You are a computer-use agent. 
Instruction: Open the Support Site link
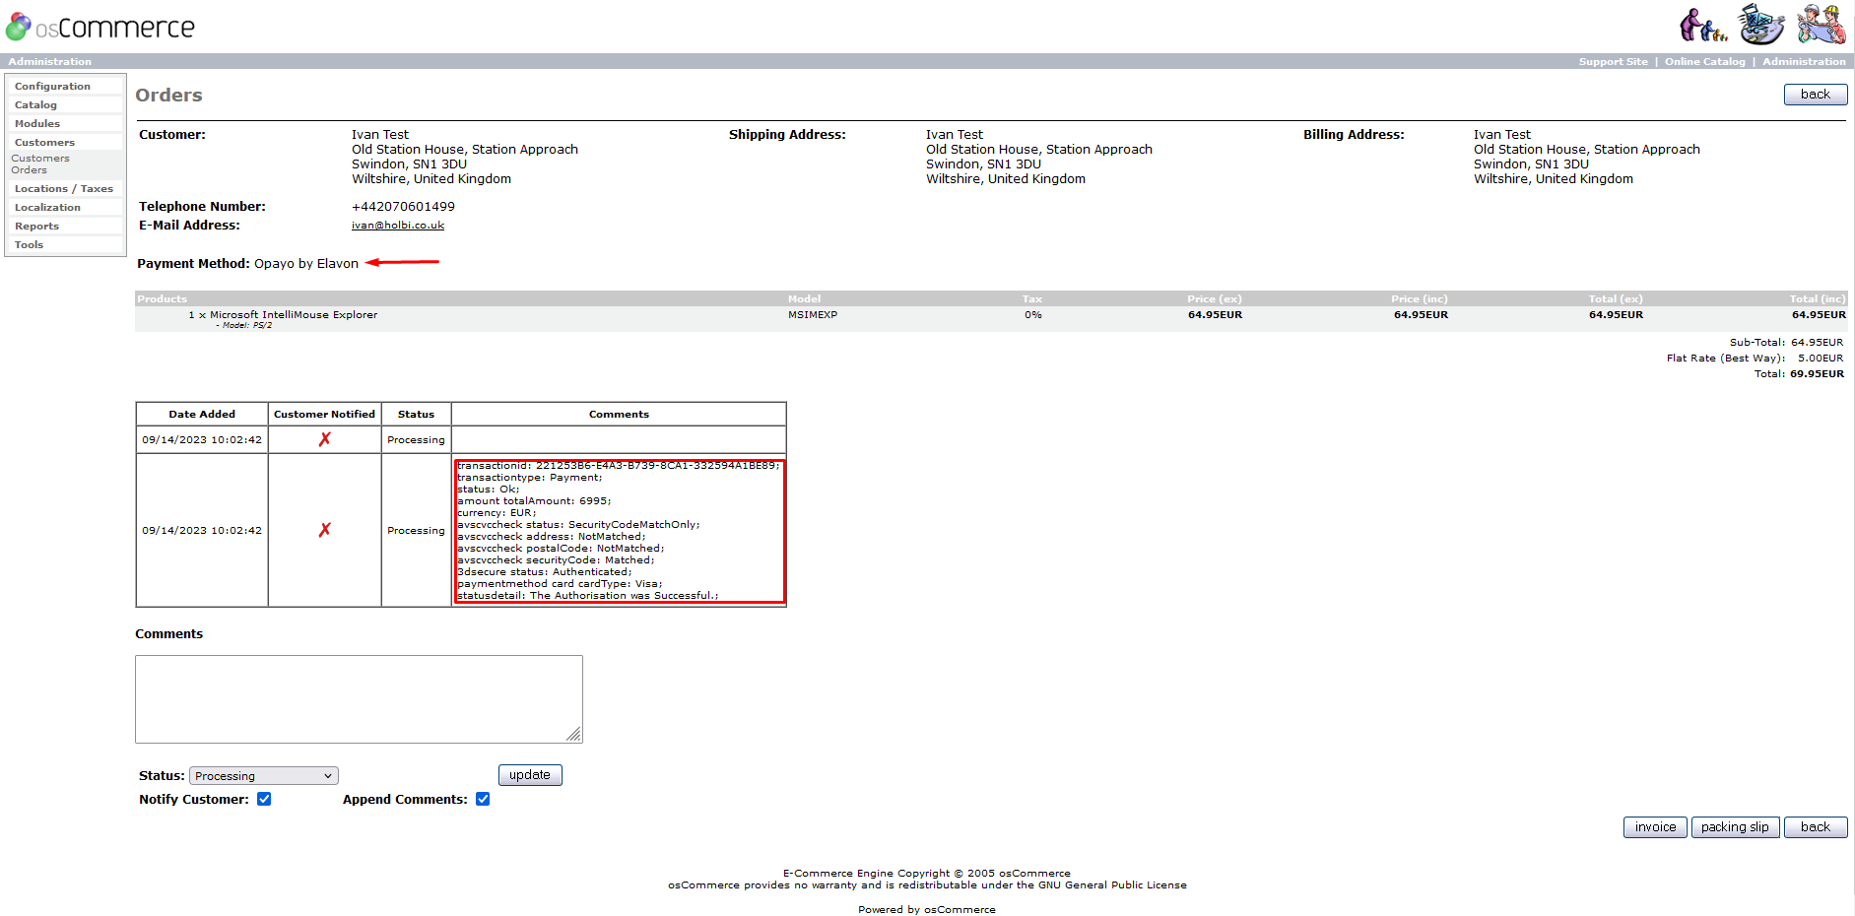coord(1613,61)
